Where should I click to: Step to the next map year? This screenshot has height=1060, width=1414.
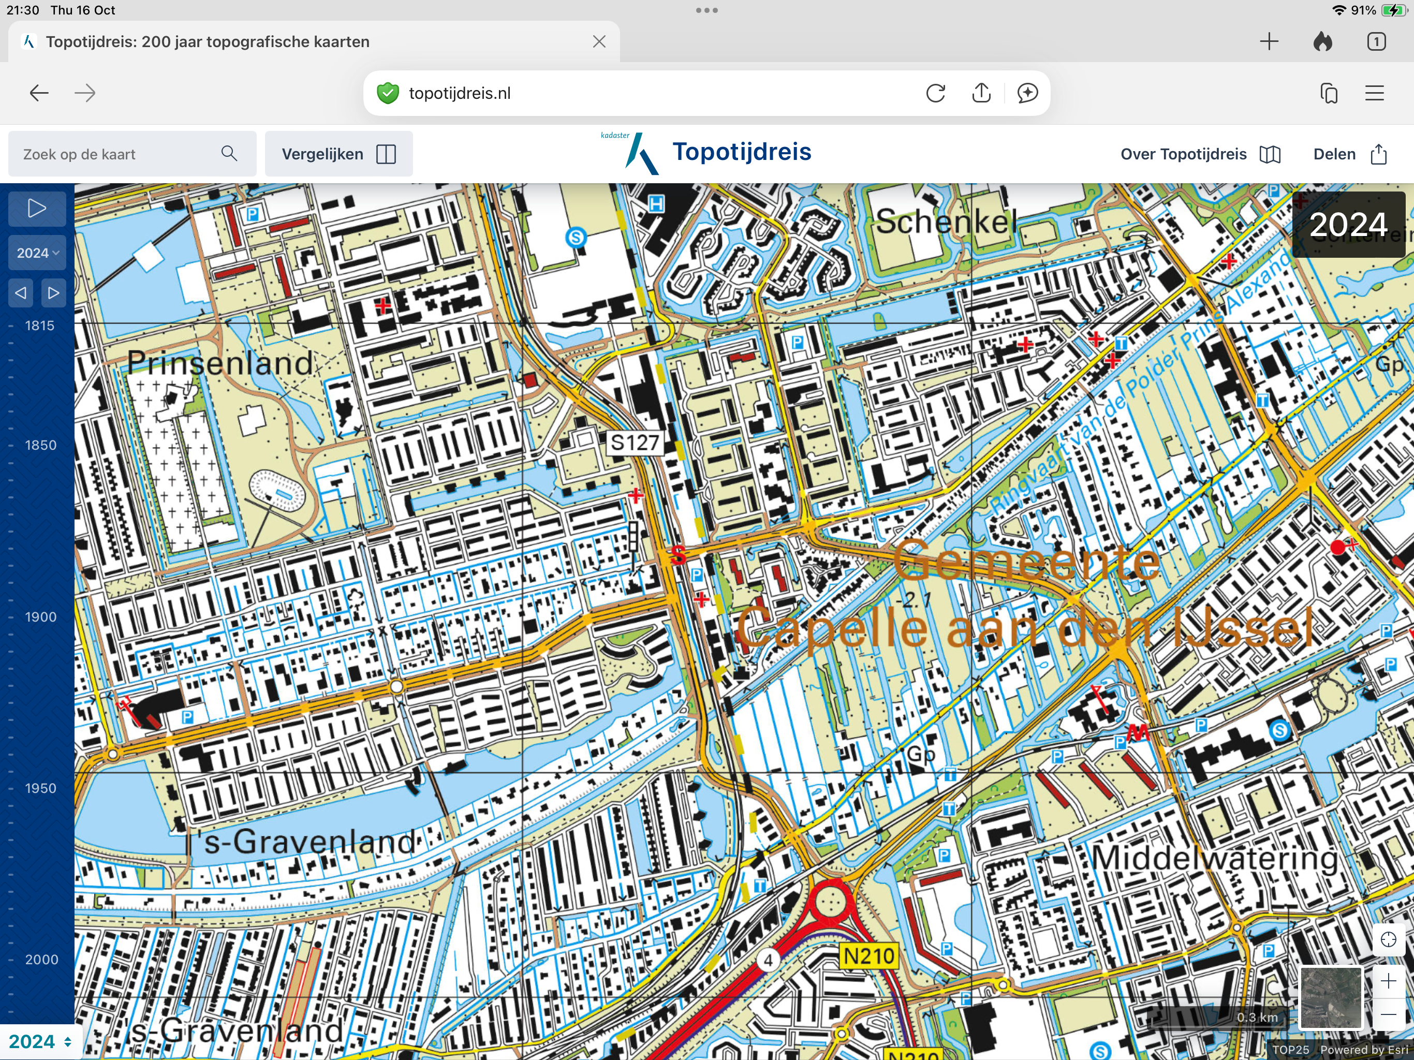[x=54, y=293]
